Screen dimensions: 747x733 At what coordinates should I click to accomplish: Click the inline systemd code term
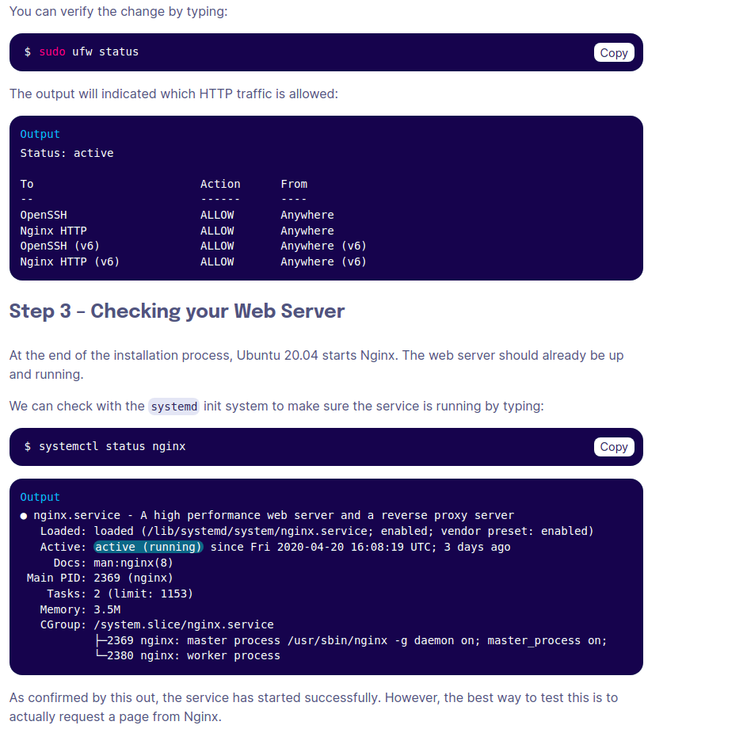173,407
